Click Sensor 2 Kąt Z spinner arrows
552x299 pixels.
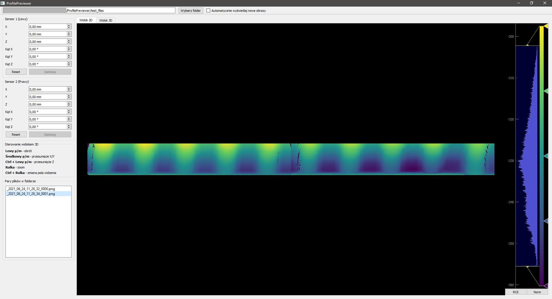[x=69, y=126]
